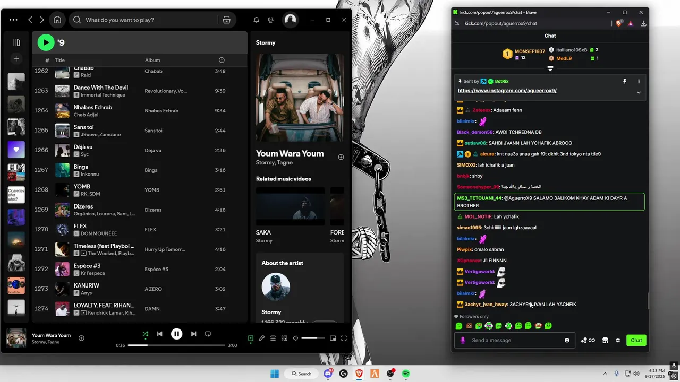The width and height of the screenshot is (680, 382).
Task: Select track KANJRIW
Action: pyautogui.click(x=138, y=289)
